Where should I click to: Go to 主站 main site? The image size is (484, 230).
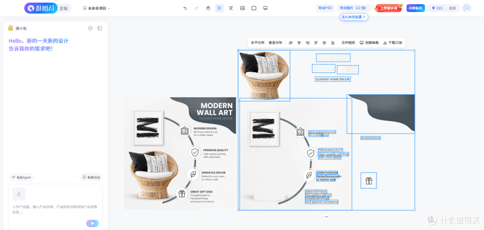coord(64,9)
